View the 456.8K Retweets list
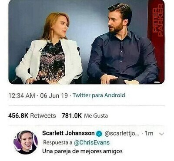Viewport: 174px width, 161px height. pyautogui.click(x=32, y=116)
